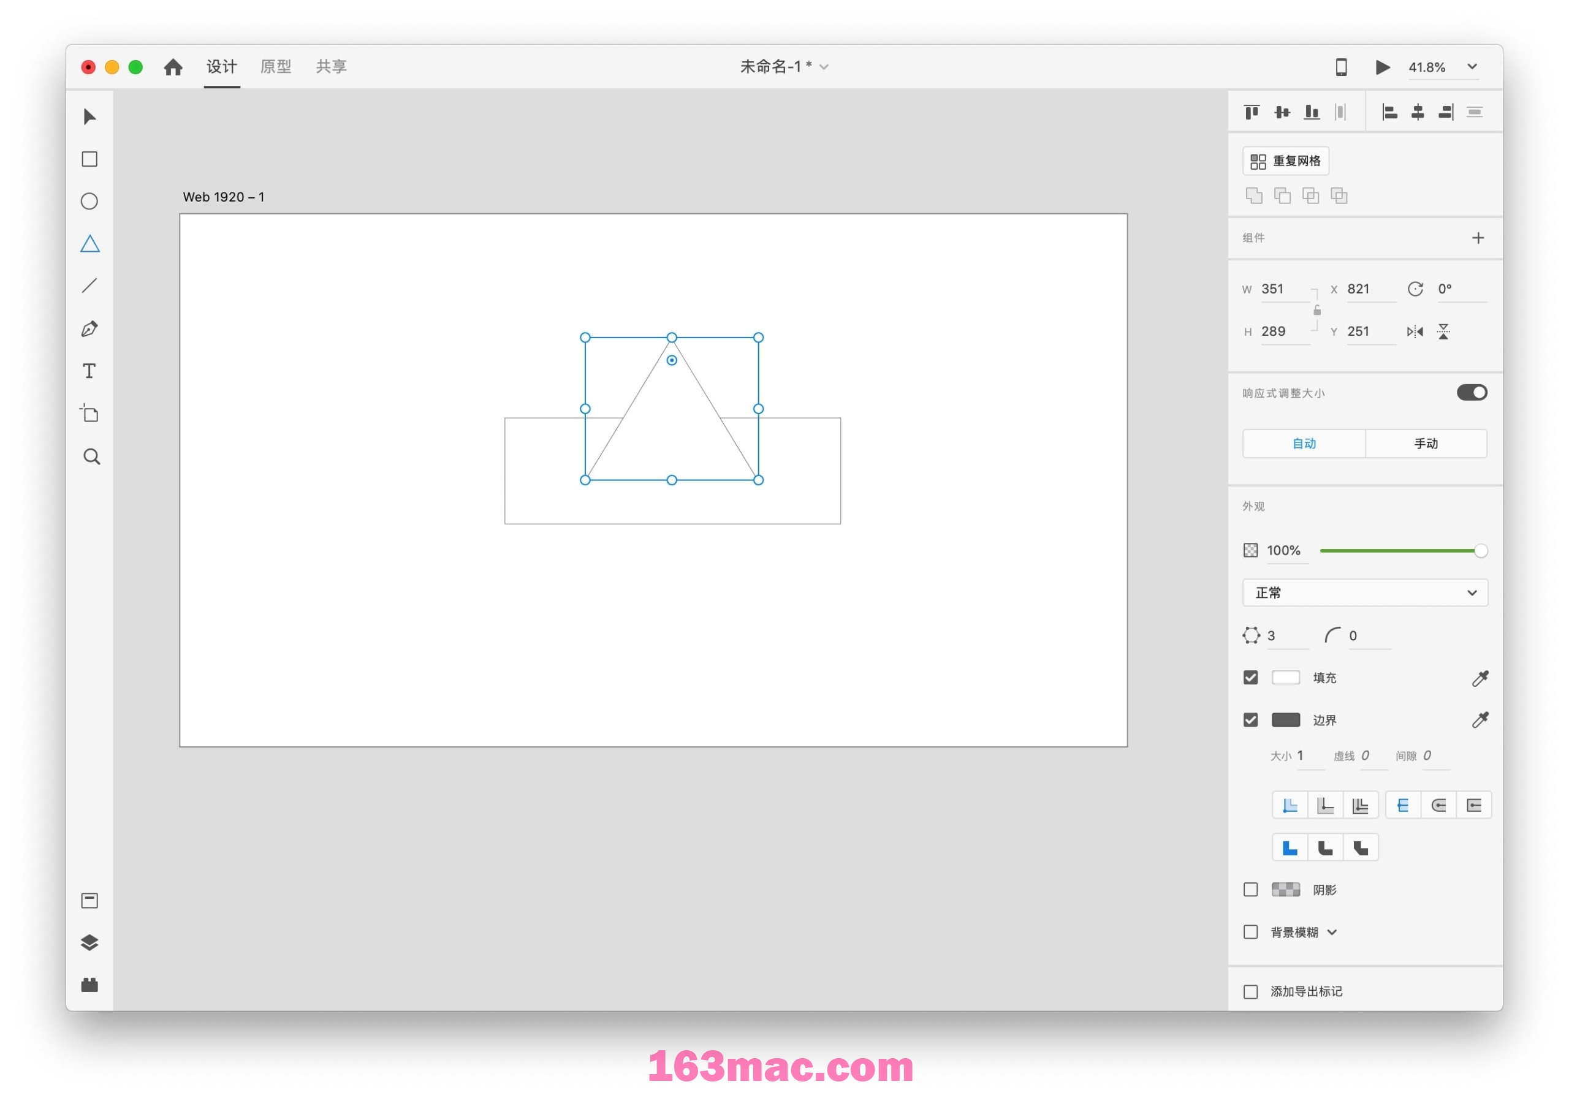Select inner stroke alignment
This screenshot has width=1569, height=1098.
[1290, 805]
